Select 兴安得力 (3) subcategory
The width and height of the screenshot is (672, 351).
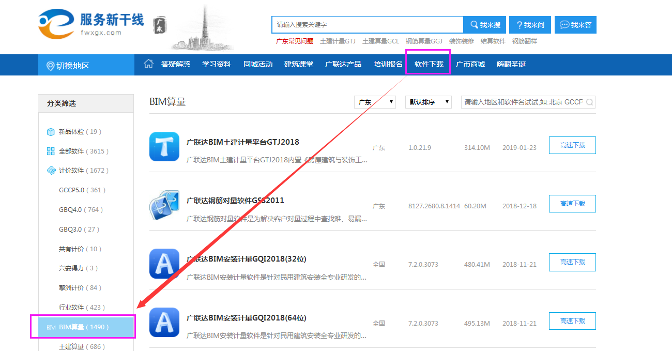click(x=79, y=268)
